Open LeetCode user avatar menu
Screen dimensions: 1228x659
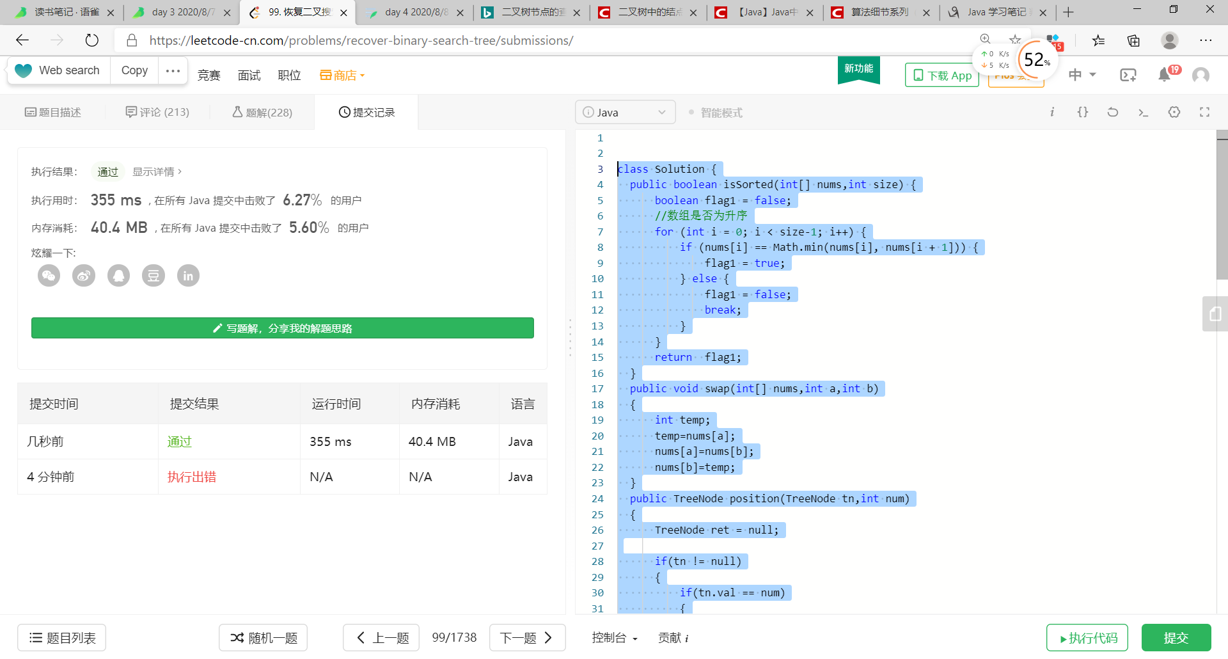1201,75
